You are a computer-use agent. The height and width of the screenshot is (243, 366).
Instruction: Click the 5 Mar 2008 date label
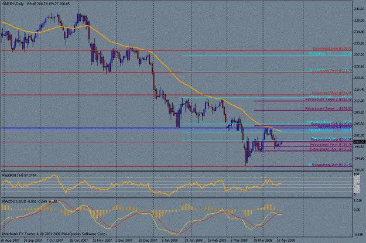tap(239, 240)
